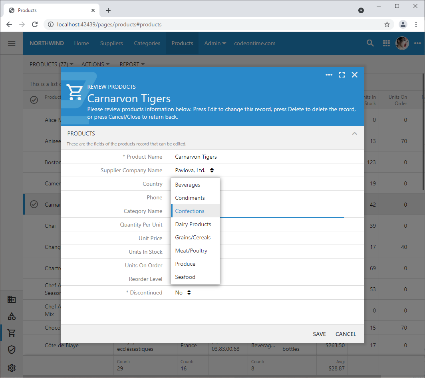The height and width of the screenshot is (378, 425).
Task: Open the Admin menu
Action: coord(214,43)
